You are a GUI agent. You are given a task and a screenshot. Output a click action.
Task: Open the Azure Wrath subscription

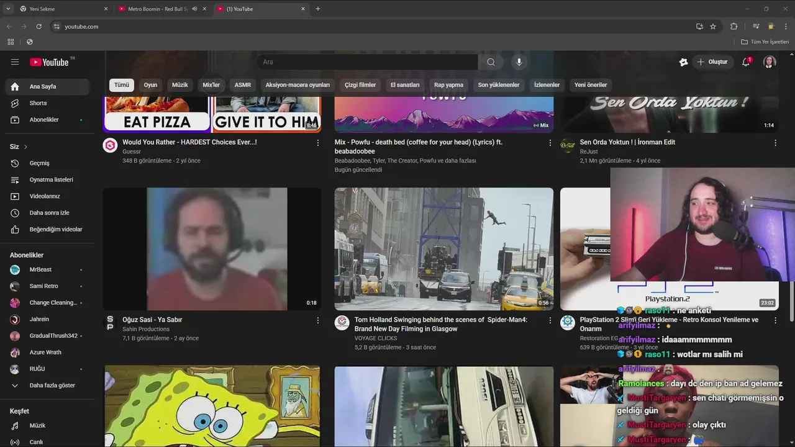pyautogui.click(x=47, y=353)
